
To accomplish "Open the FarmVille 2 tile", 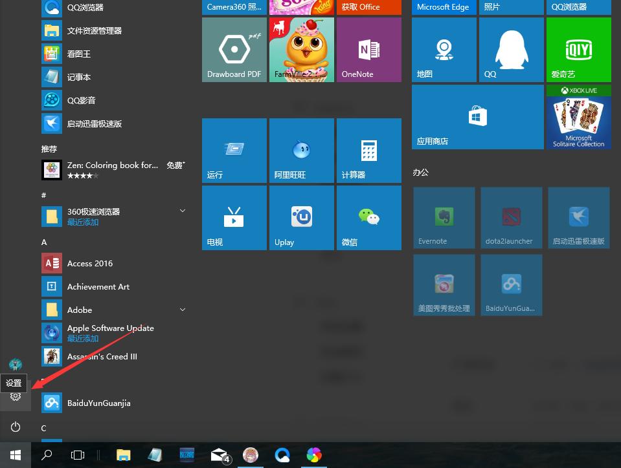I will click(301, 49).
